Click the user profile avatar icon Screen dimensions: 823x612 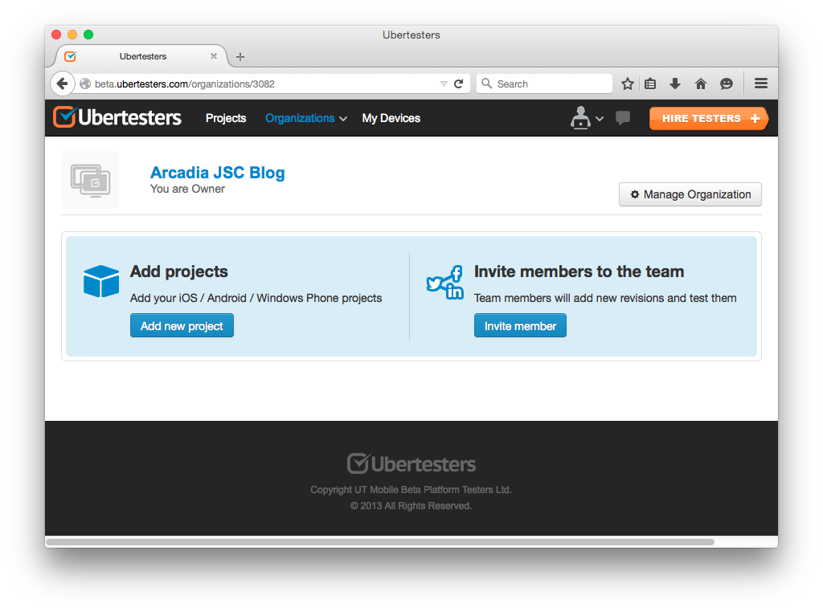(x=580, y=117)
